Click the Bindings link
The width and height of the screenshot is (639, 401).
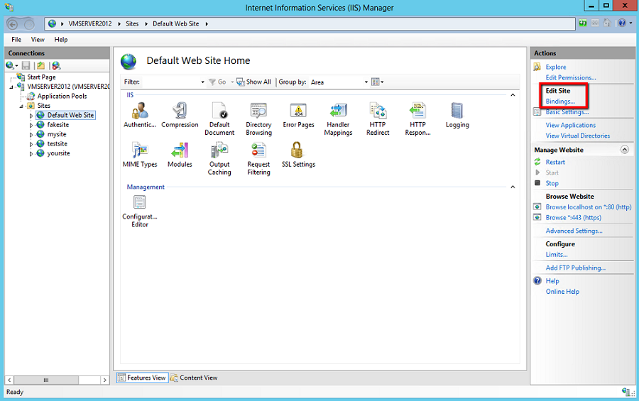click(559, 101)
